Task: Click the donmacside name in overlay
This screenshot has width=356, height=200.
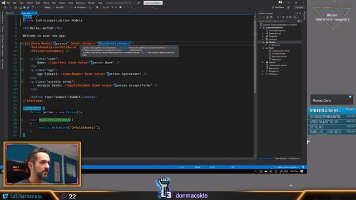Action: (191, 196)
